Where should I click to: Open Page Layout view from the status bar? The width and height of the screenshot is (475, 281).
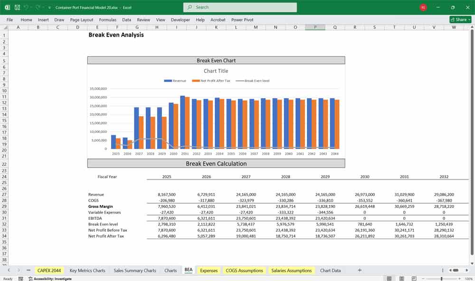[402, 278]
